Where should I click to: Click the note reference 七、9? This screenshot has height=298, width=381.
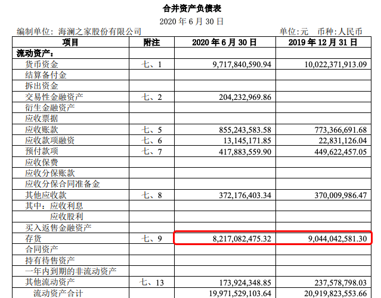pos(151,239)
